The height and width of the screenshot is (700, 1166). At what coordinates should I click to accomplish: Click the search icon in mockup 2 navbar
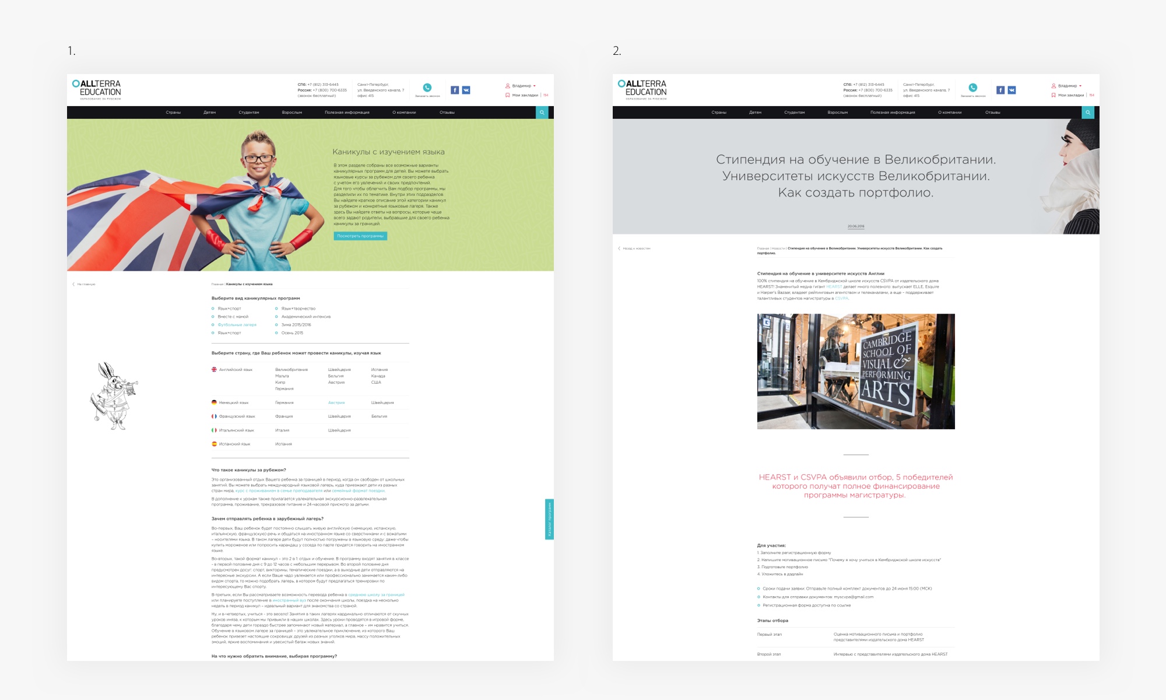(x=1087, y=113)
